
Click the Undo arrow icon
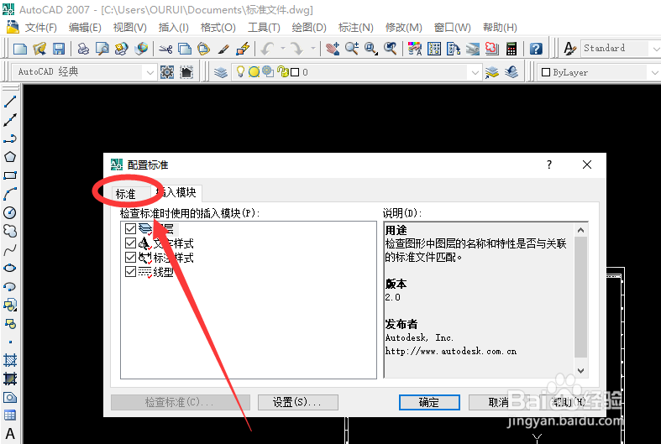click(267, 49)
